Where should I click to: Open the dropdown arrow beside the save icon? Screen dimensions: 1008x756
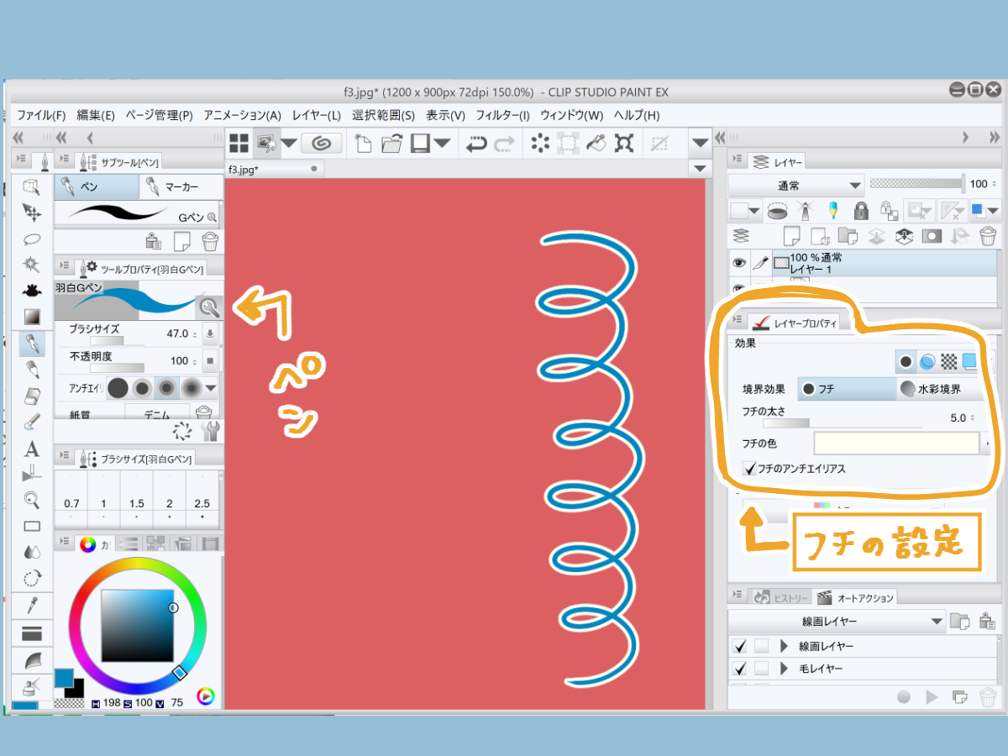pos(443,144)
